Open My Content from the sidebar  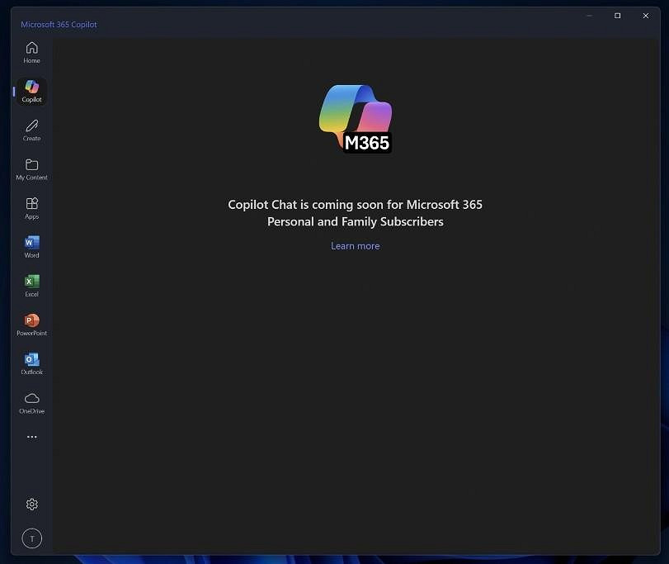click(31, 169)
